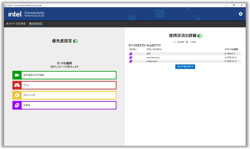Click the 79 時間 38 分 value
Screen dimensions: 250x149
231,57
